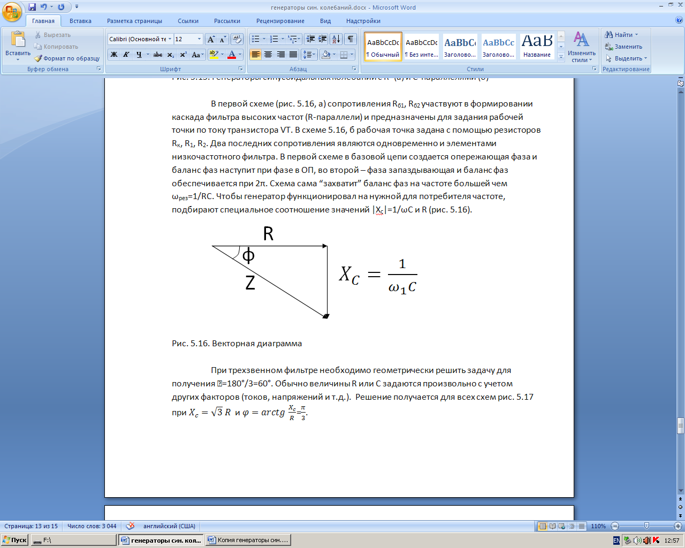
Task: Select the Обычный style
Action: [383, 47]
